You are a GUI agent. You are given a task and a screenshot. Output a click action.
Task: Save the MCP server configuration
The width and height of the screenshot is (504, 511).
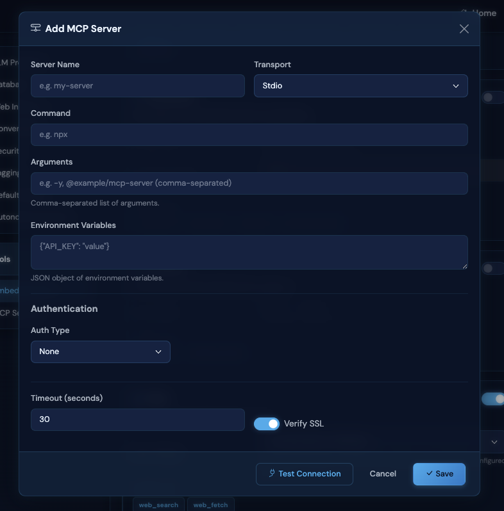tap(439, 474)
